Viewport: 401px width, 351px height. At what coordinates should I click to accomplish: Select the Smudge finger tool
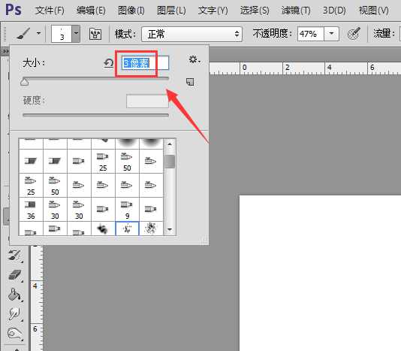(x=14, y=313)
